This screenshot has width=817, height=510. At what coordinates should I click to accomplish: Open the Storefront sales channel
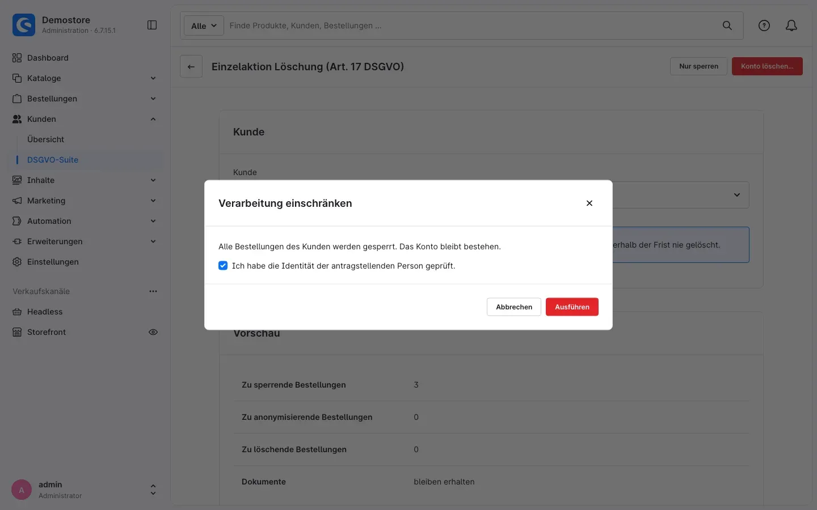point(47,332)
